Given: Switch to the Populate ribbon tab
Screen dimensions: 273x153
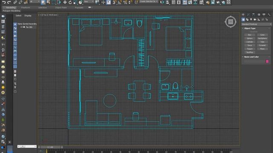Looking at the screenshot, I should click(79, 8).
